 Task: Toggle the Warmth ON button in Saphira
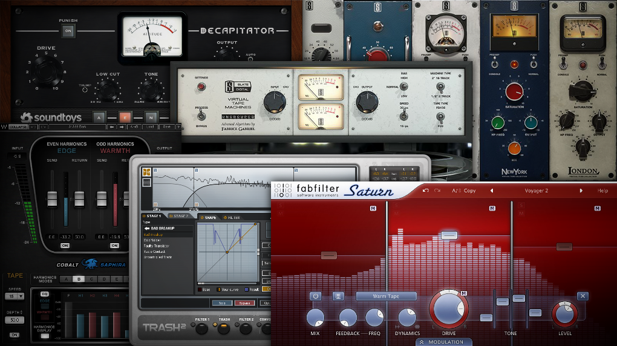tap(114, 246)
